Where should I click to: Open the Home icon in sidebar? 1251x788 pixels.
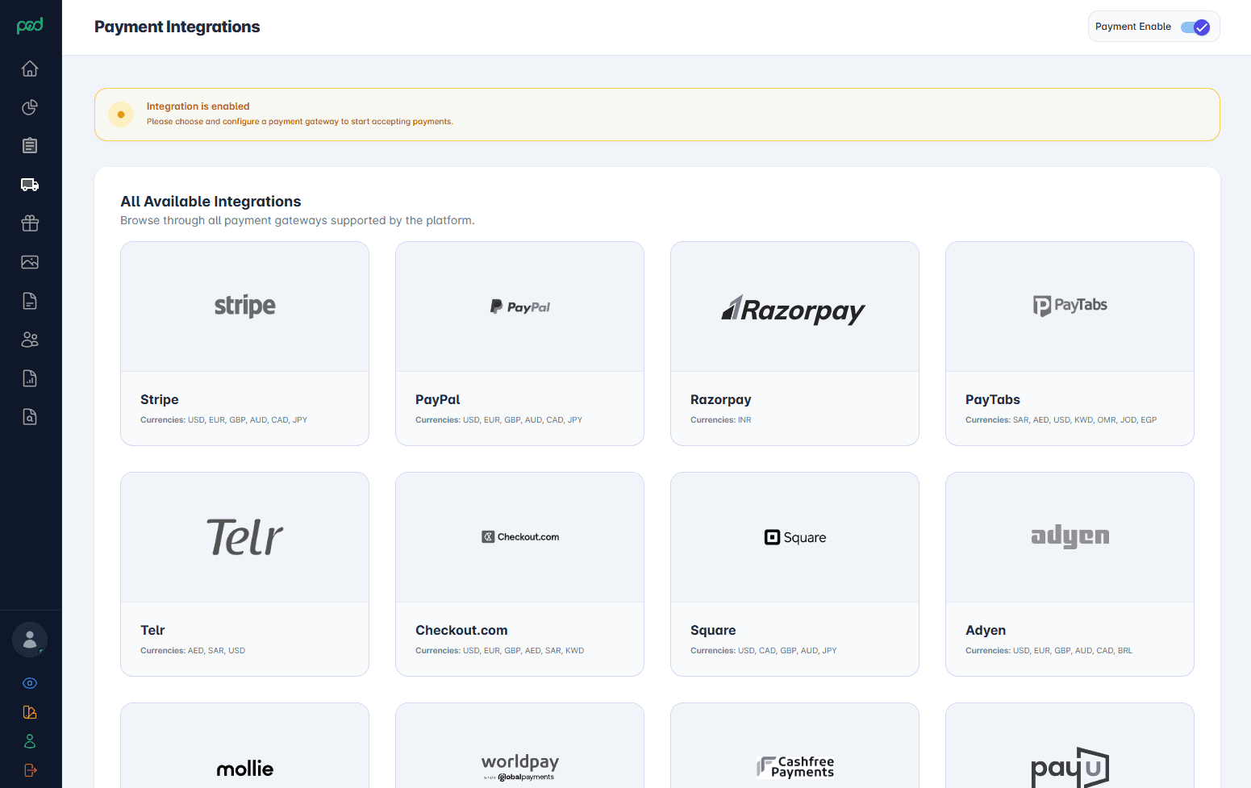(30, 69)
